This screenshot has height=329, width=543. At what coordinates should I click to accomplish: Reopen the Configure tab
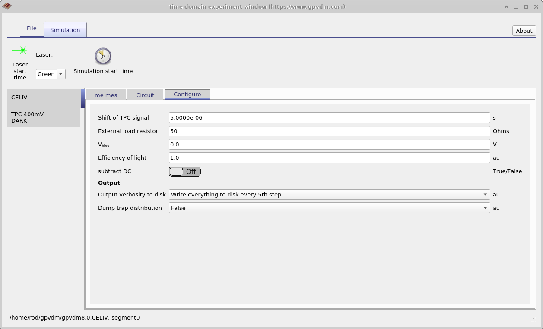click(x=187, y=94)
